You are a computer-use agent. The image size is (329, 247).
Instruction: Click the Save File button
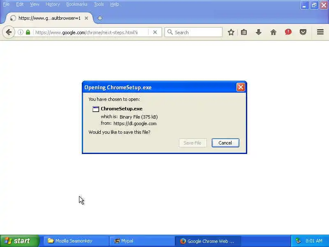coord(192,143)
